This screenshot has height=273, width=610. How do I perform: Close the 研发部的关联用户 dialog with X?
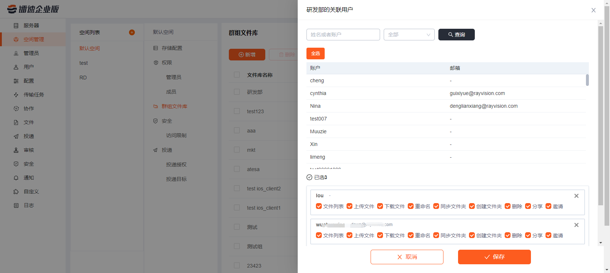pos(594,10)
